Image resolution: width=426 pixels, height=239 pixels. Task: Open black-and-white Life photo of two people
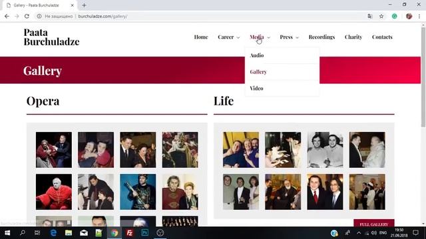(x=325, y=150)
